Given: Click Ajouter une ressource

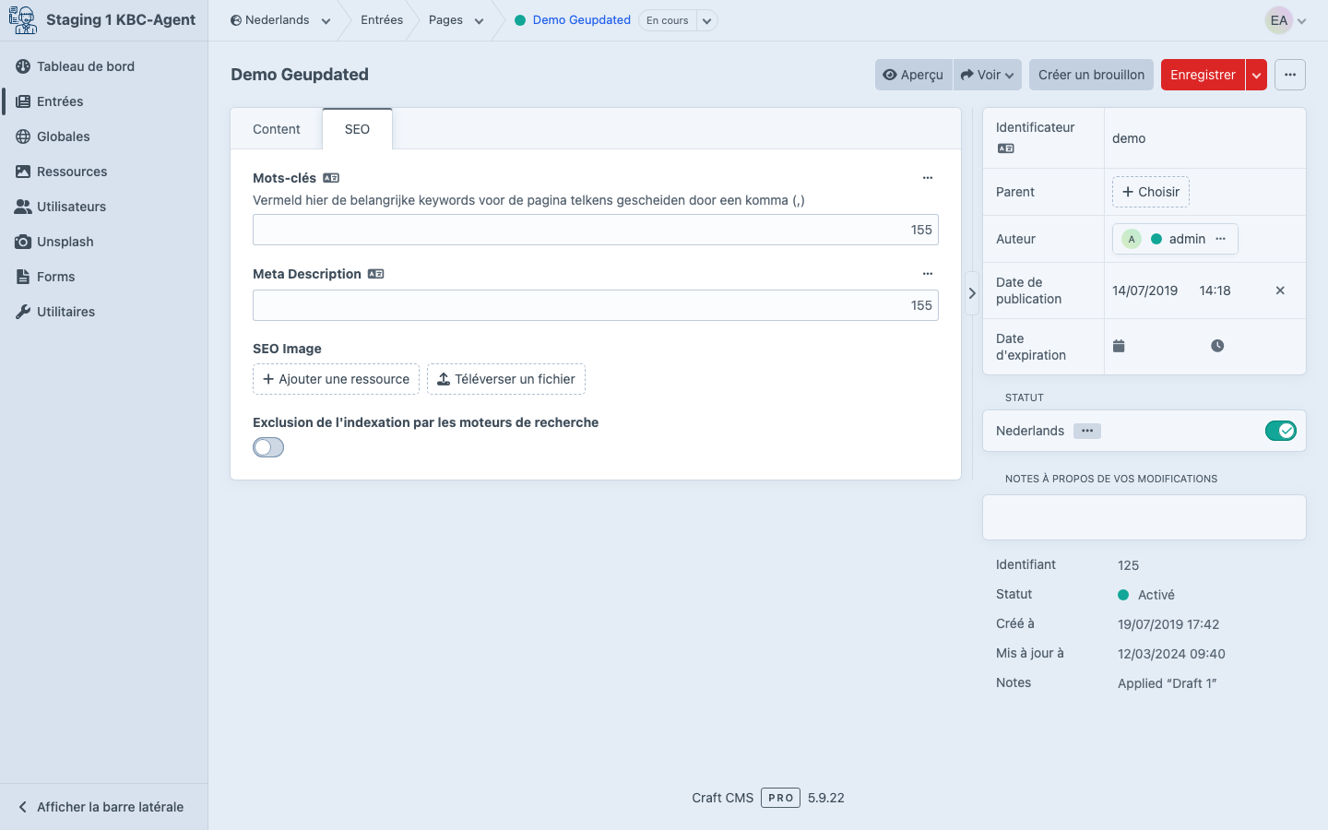Looking at the screenshot, I should [x=336, y=379].
